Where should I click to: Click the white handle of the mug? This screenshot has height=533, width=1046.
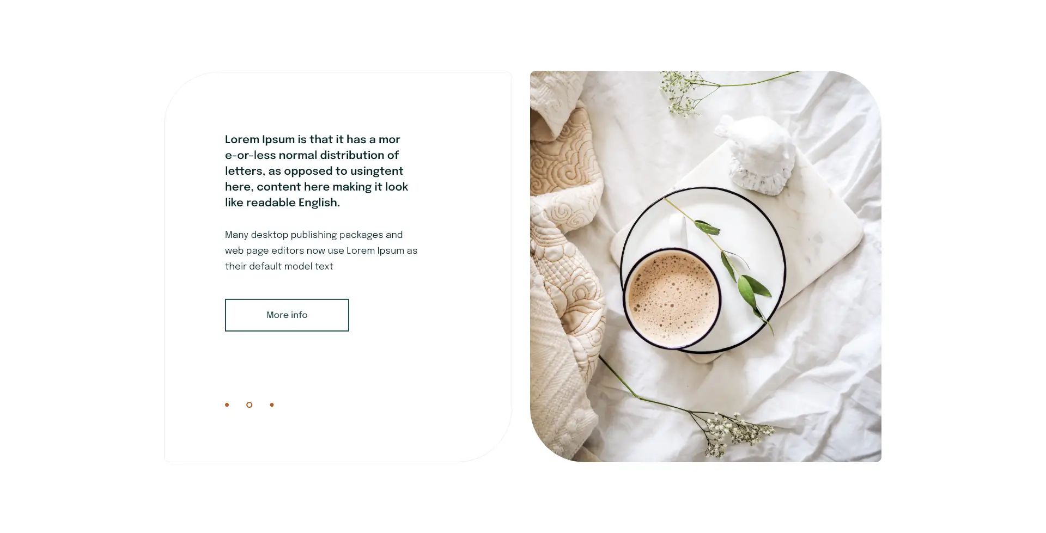[x=677, y=230]
